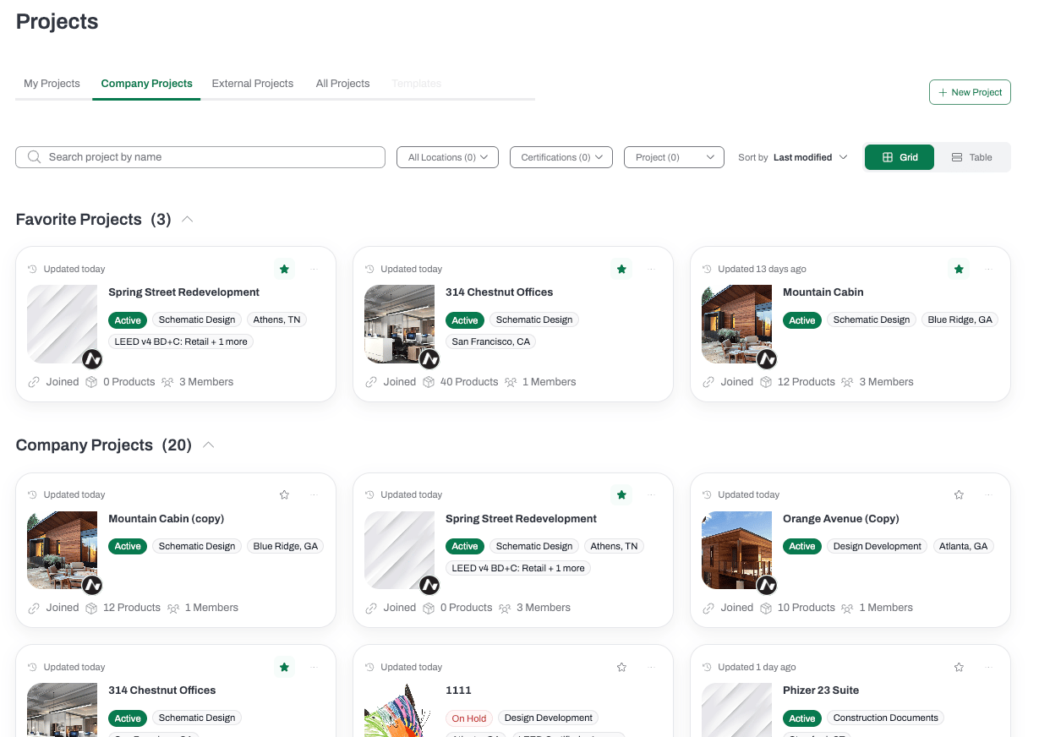Click the Joined link icon on Orange Avenue card
This screenshot has width=1039, height=737.
[x=709, y=608]
